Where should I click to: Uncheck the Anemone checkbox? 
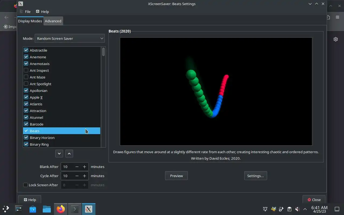click(x=26, y=57)
